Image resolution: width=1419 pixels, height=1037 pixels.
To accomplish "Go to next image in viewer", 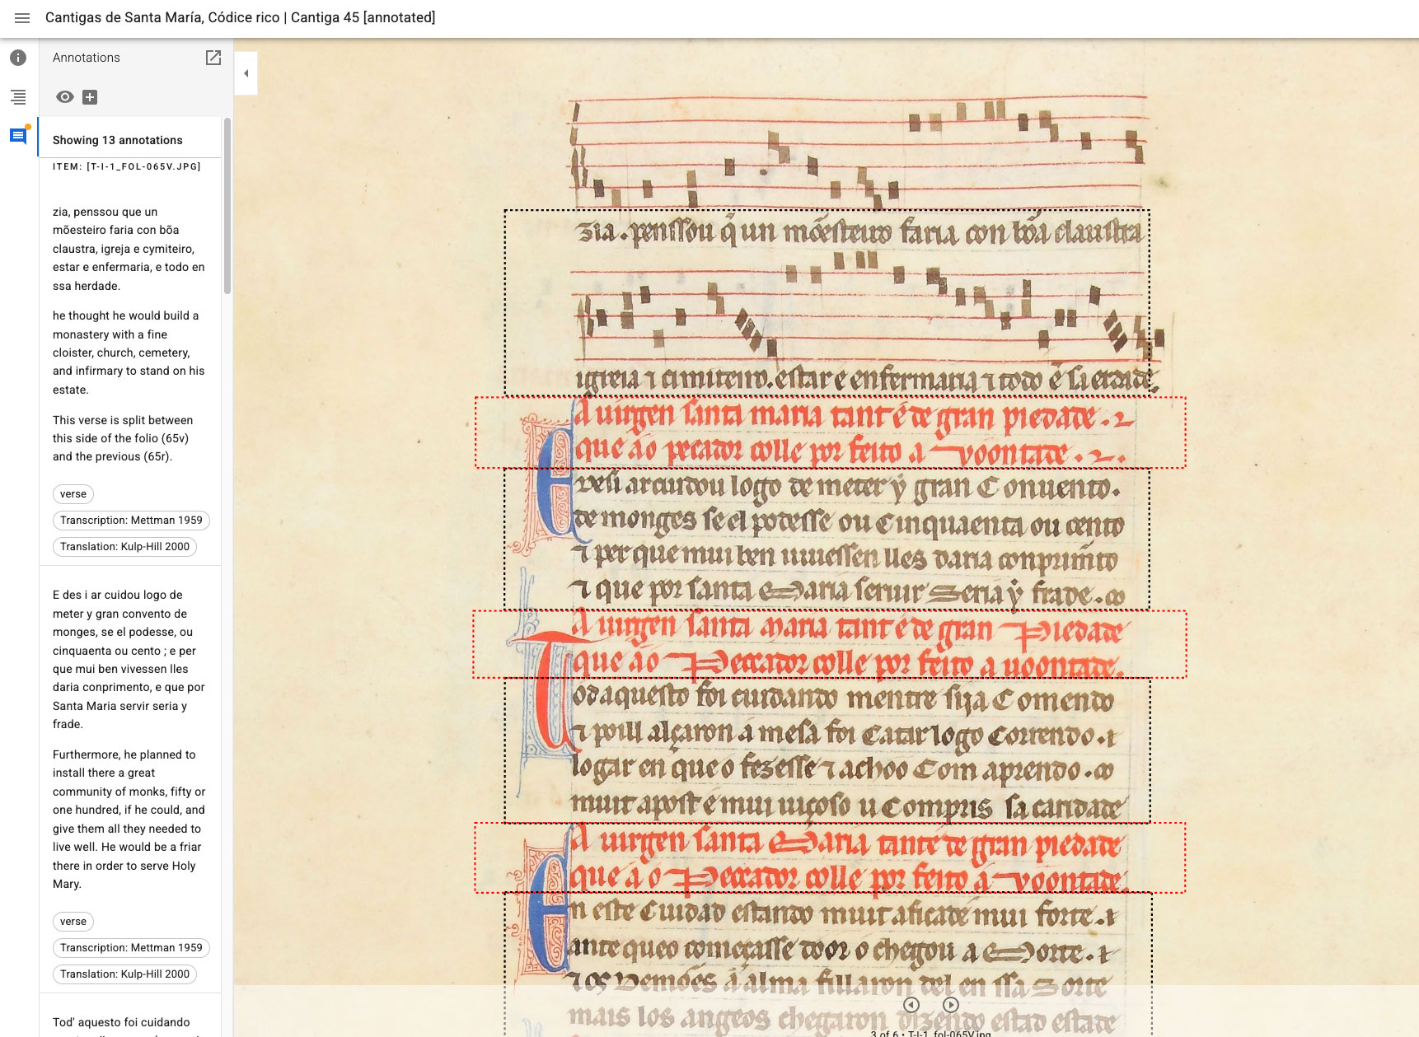I will (950, 1005).
